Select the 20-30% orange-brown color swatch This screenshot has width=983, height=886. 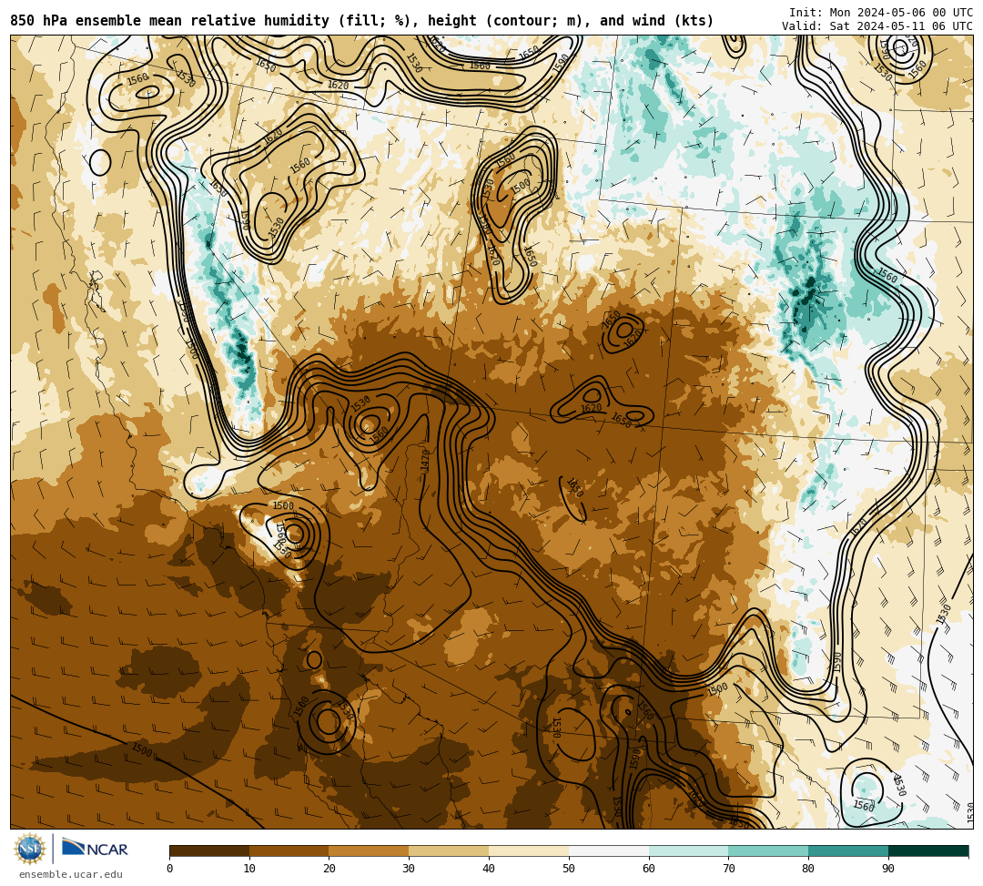[370, 850]
